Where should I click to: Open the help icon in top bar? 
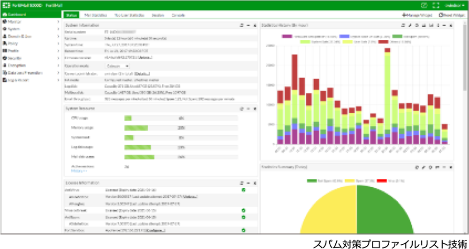424,5
